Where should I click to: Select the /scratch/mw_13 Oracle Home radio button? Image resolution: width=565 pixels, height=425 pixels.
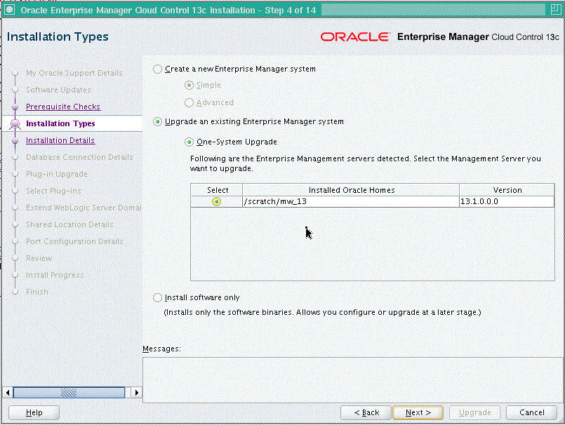tap(217, 202)
